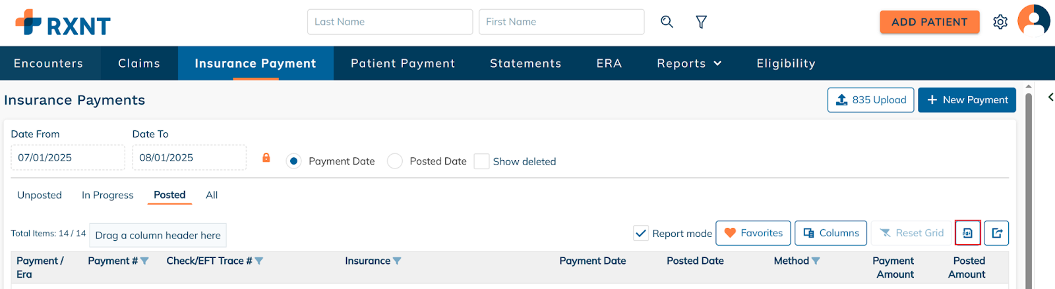Screen dimensions: 1055x289
Task: Enable the Show deleted checkbox
Action: coord(482,161)
